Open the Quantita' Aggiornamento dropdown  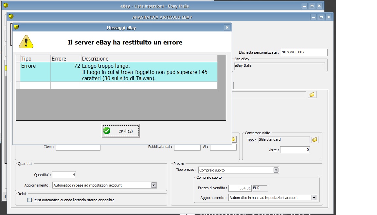(x=153, y=185)
